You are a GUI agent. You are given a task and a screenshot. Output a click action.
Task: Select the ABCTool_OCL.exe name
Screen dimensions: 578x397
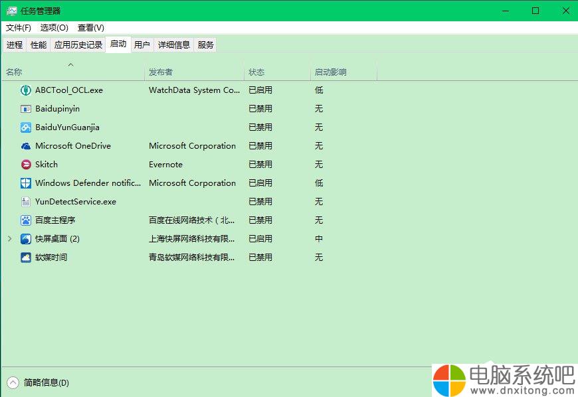pos(69,90)
